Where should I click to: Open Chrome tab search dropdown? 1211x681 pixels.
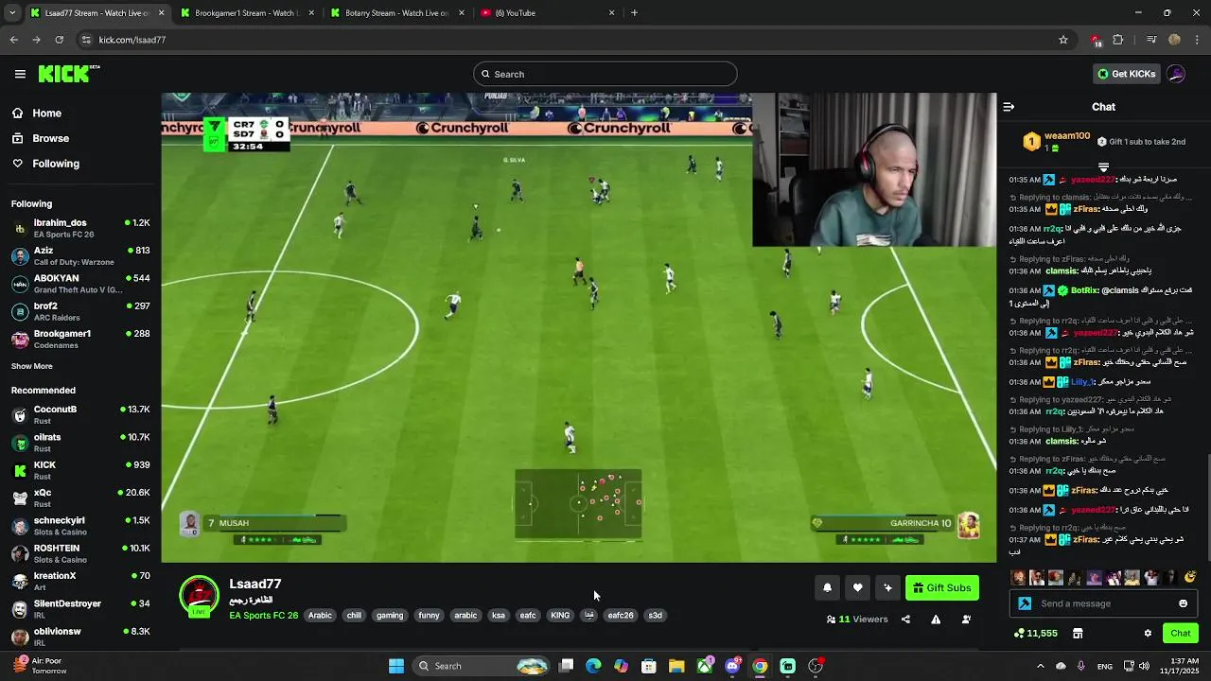[12, 13]
